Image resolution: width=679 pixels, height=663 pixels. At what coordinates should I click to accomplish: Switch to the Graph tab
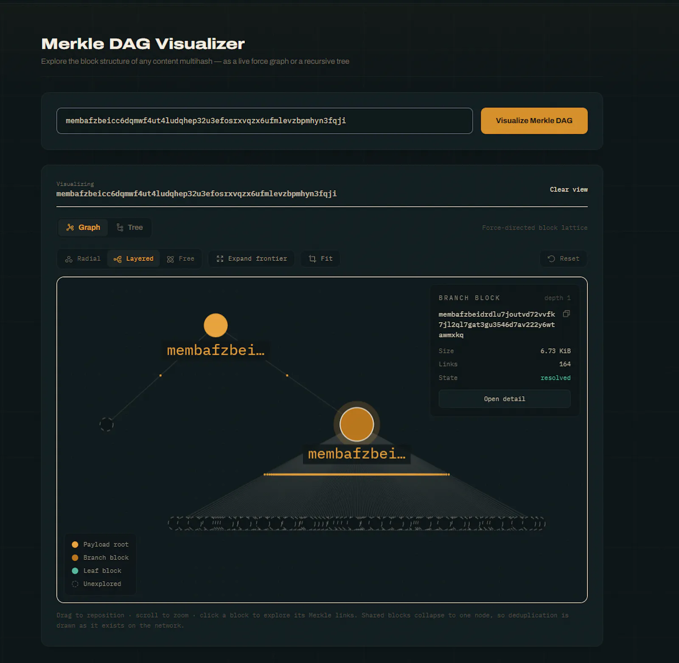[x=83, y=228]
